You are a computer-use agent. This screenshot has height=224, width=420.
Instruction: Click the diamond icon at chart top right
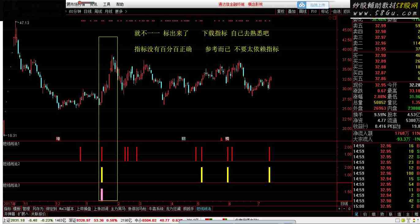pyautogui.click(x=330, y=18)
